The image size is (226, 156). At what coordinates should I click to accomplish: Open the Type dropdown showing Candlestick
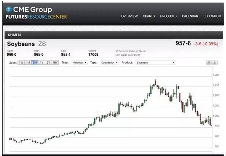click(x=109, y=63)
